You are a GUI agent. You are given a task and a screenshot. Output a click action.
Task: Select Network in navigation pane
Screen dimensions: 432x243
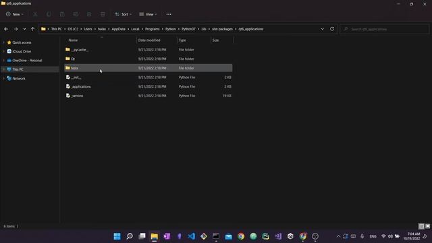click(19, 78)
